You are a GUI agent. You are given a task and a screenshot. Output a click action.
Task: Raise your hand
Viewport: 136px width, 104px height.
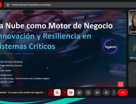tap(106, 93)
